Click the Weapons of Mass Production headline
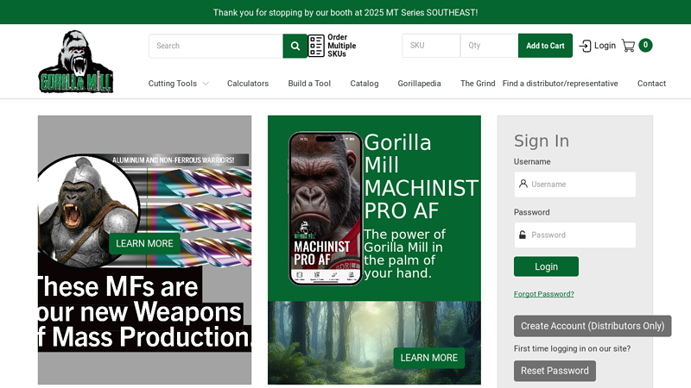The image size is (691, 388). pyautogui.click(x=144, y=312)
